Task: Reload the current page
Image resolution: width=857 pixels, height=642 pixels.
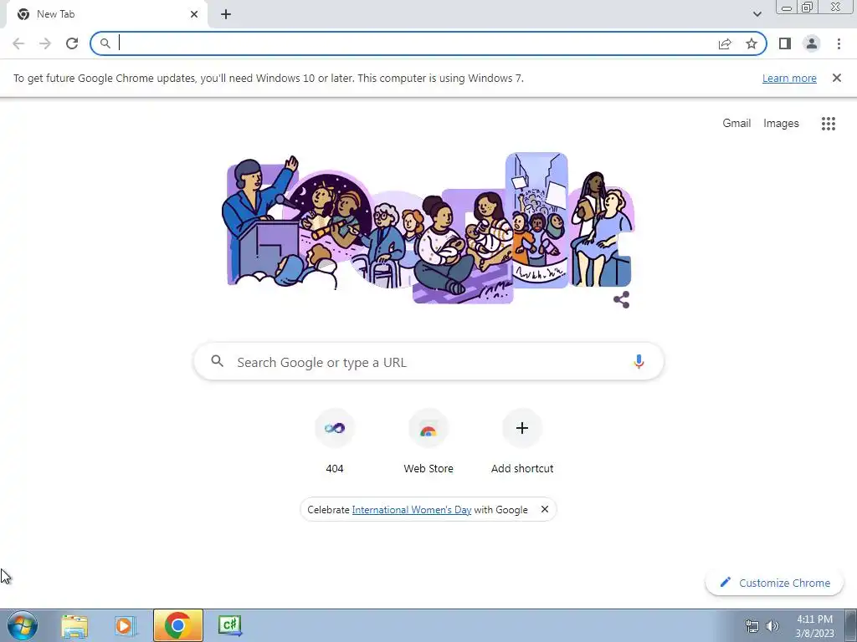Action: (x=72, y=43)
